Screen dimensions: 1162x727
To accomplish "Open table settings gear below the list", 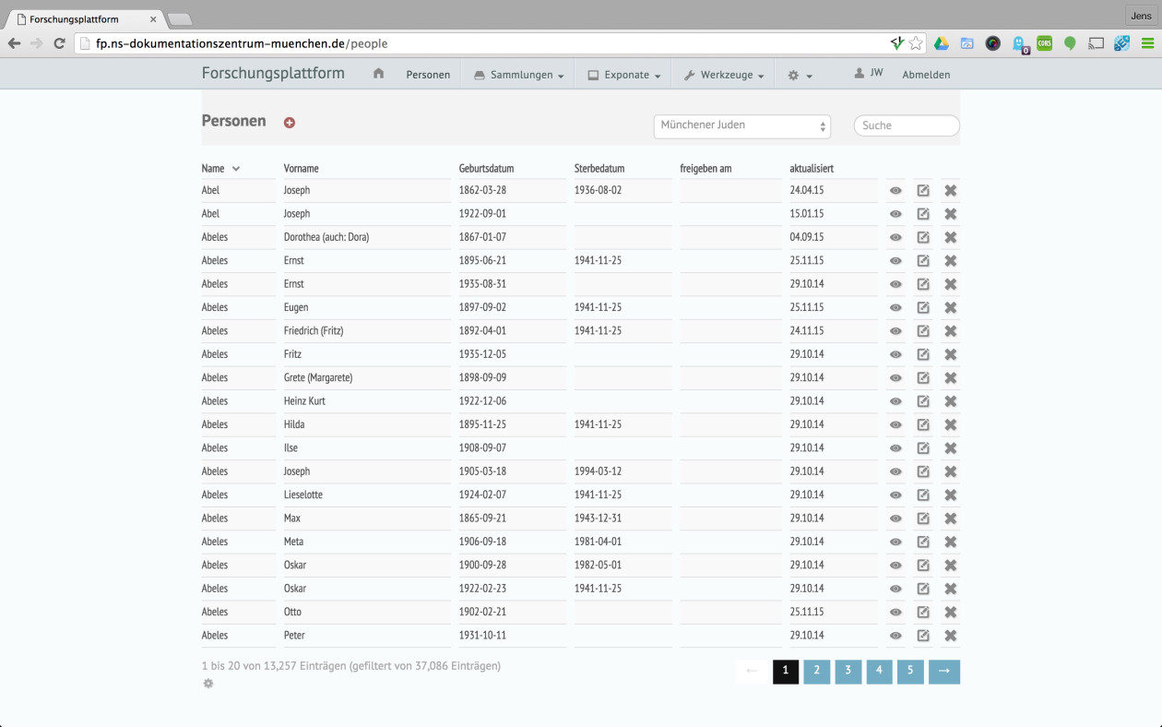I will point(208,684).
